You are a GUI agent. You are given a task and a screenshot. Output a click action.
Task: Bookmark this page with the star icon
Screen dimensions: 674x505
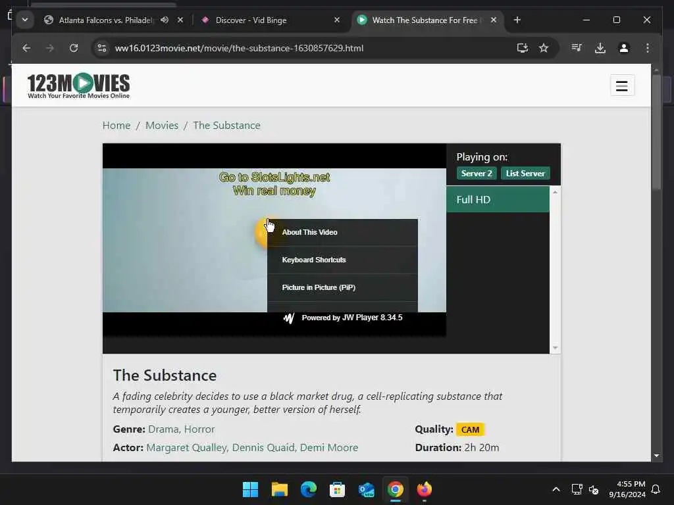pyautogui.click(x=544, y=48)
